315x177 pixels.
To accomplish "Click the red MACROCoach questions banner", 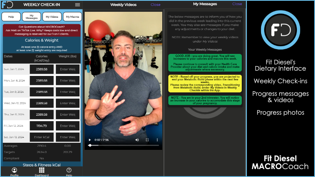I will click(42, 30).
